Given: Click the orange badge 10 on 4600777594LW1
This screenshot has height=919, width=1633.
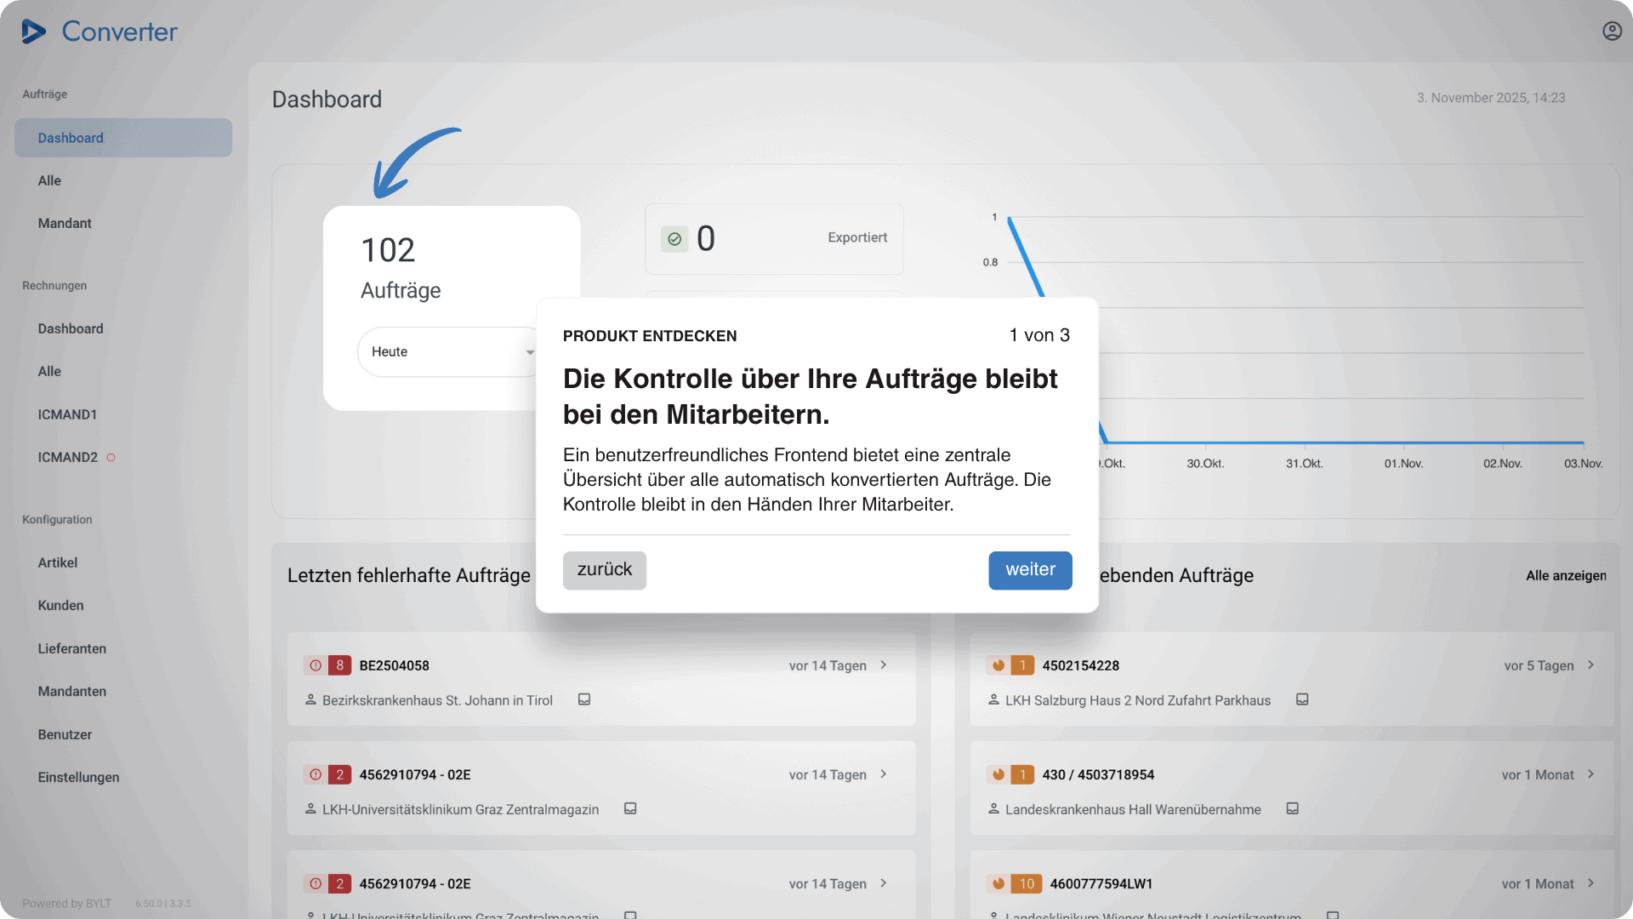Looking at the screenshot, I should point(1027,883).
